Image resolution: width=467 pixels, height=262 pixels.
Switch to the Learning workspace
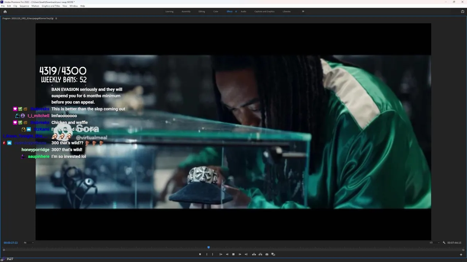[x=169, y=11]
